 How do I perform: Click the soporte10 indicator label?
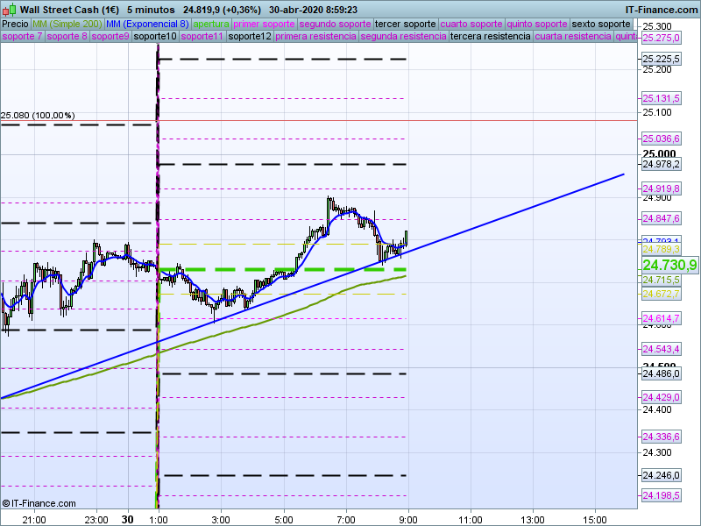point(156,37)
